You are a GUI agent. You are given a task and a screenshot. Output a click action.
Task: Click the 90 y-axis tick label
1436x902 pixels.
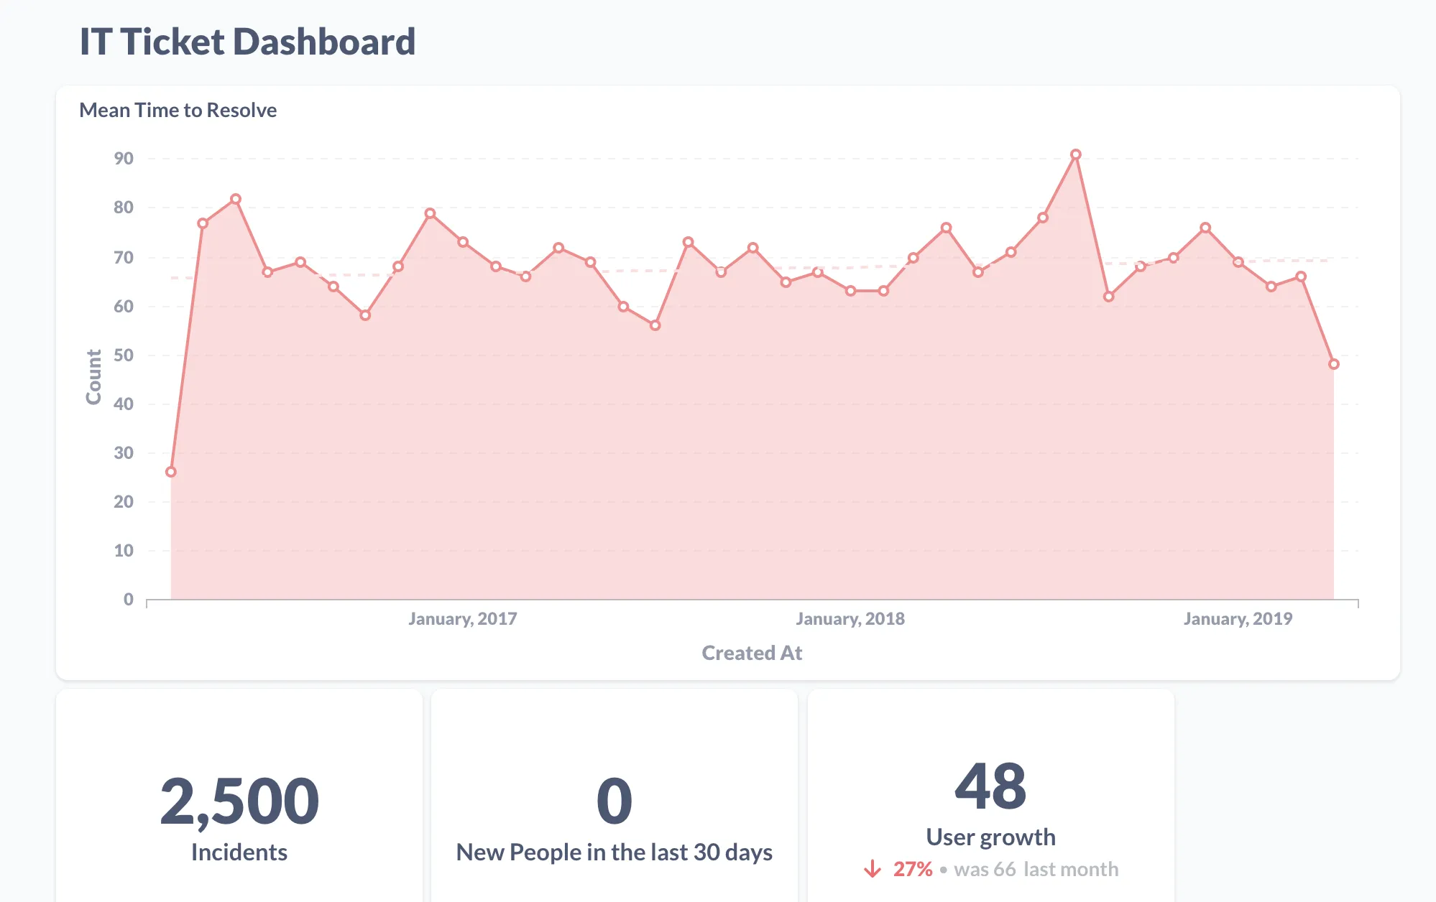(124, 158)
